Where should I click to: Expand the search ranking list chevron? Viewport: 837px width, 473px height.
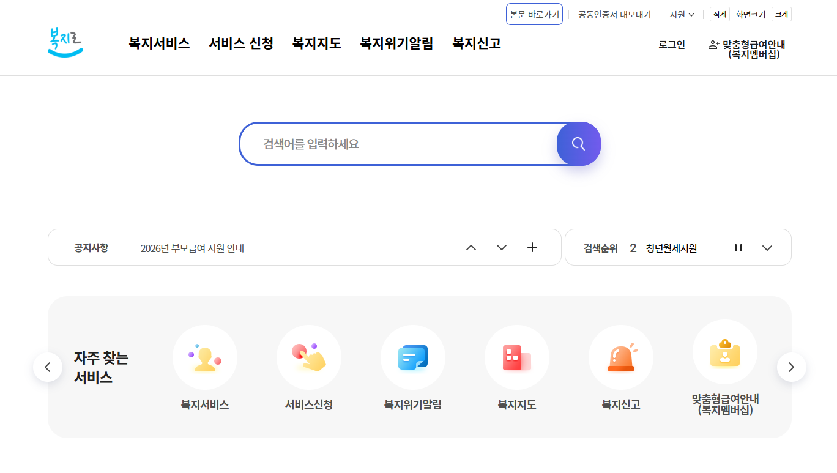(767, 248)
